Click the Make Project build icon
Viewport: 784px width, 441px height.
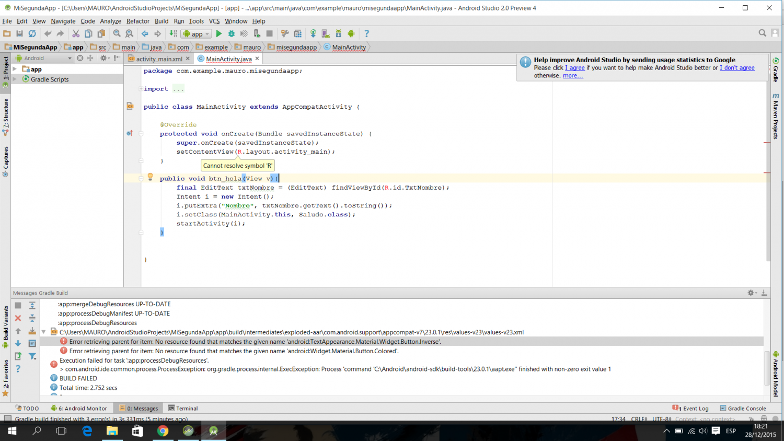coord(173,33)
